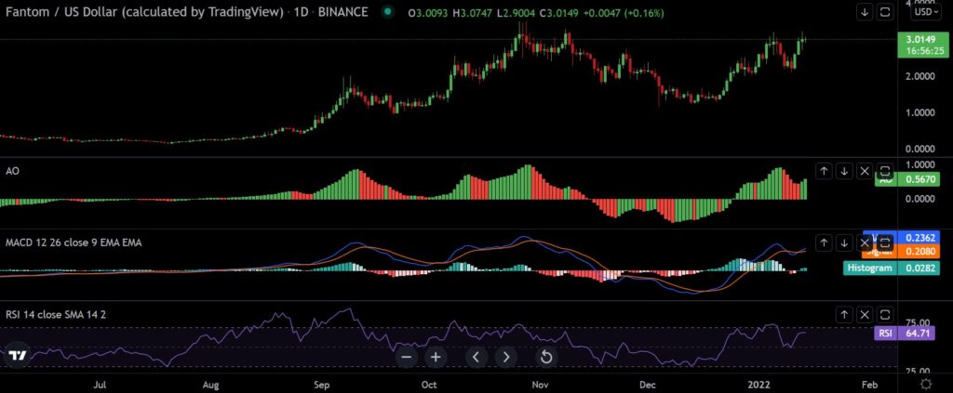Move the main price pane down

(865, 12)
